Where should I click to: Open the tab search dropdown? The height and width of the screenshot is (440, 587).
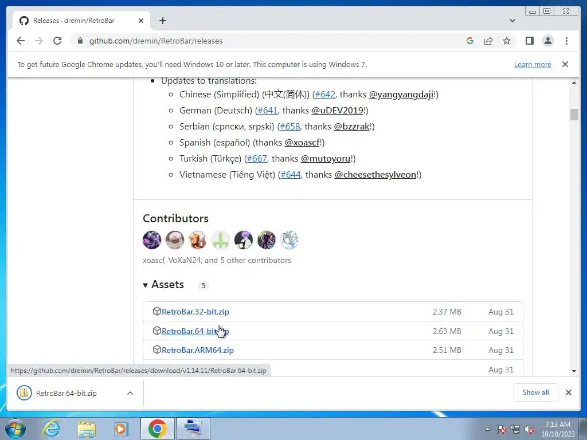(x=512, y=21)
